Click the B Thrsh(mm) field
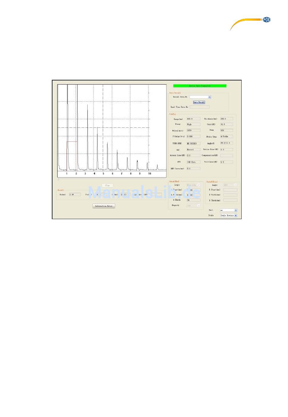The image size is (288, 417). point(230,200)
